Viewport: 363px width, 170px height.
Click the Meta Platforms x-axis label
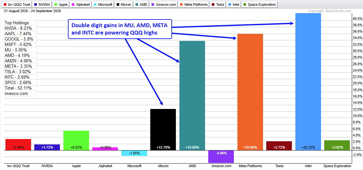[x=250, y=166]
